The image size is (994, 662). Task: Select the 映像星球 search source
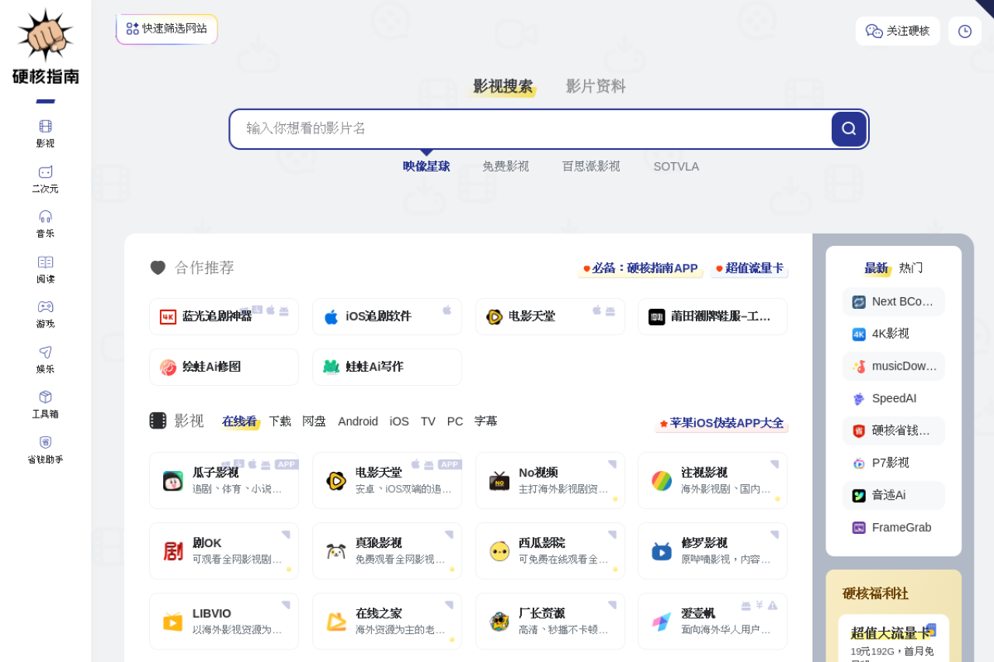426,166
